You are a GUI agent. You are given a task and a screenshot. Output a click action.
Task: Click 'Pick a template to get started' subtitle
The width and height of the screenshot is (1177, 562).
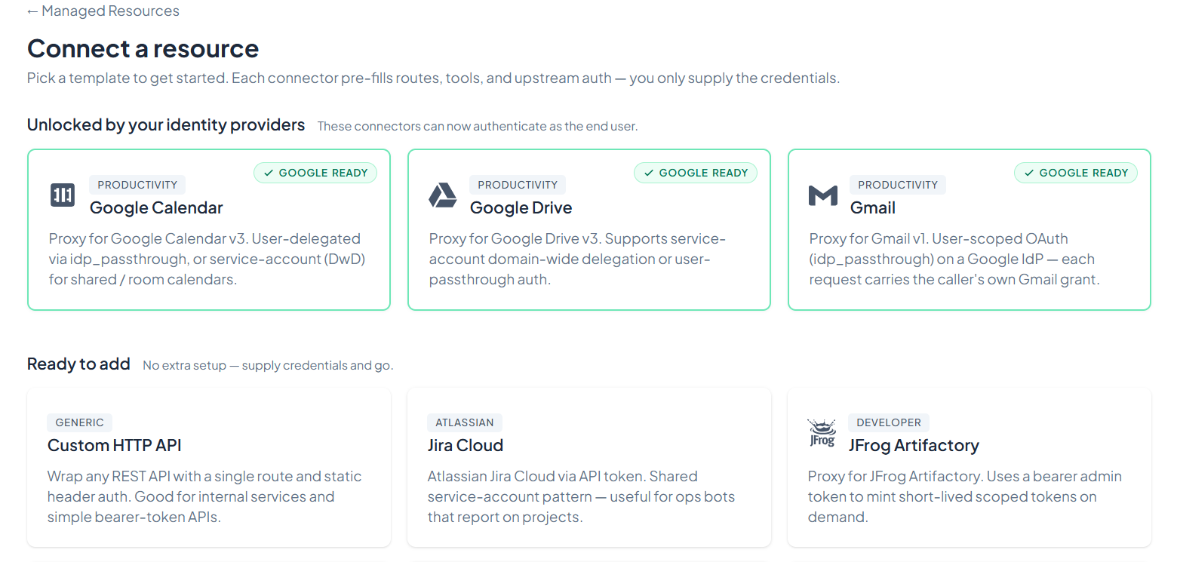[433, 78]
